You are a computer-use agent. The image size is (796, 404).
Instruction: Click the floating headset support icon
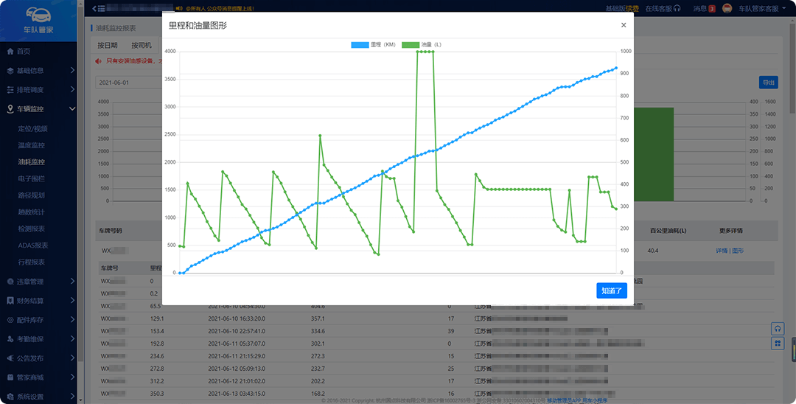click(x=778, y=328)
